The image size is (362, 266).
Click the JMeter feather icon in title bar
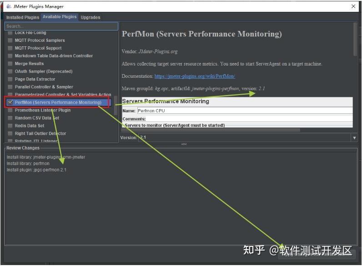(9, 6)
